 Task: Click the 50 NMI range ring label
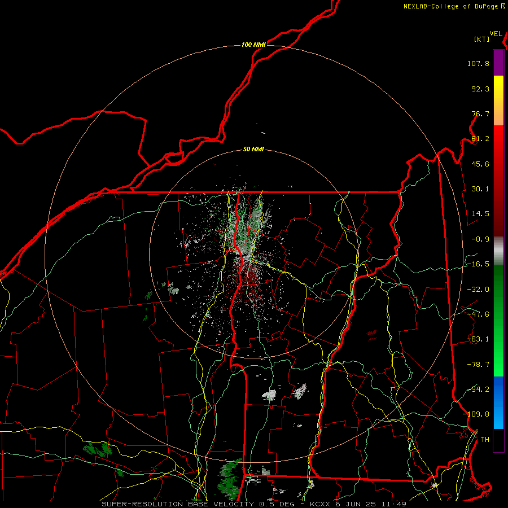253,150
